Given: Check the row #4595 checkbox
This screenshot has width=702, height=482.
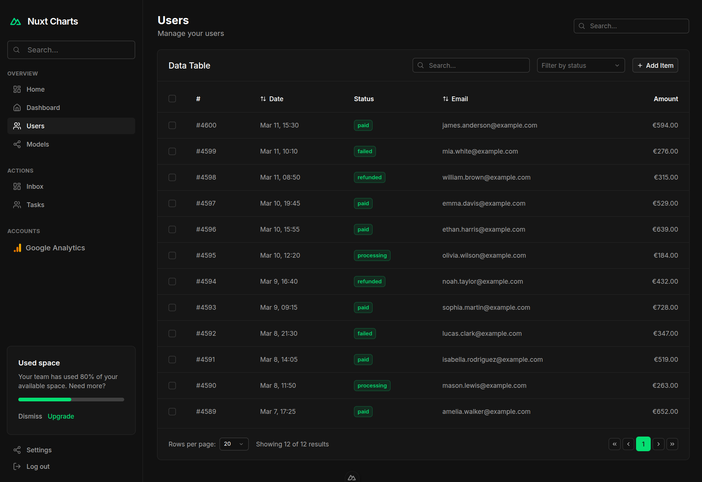Looking at the screenshot, I should point(172,255).
